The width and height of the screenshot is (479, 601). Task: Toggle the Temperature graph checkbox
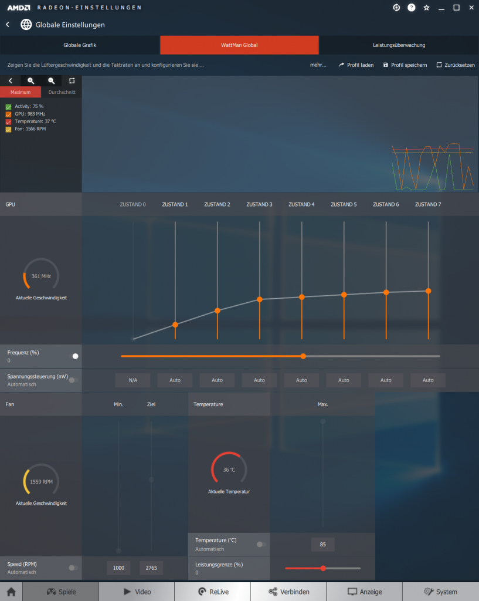(x=8, y=121)
